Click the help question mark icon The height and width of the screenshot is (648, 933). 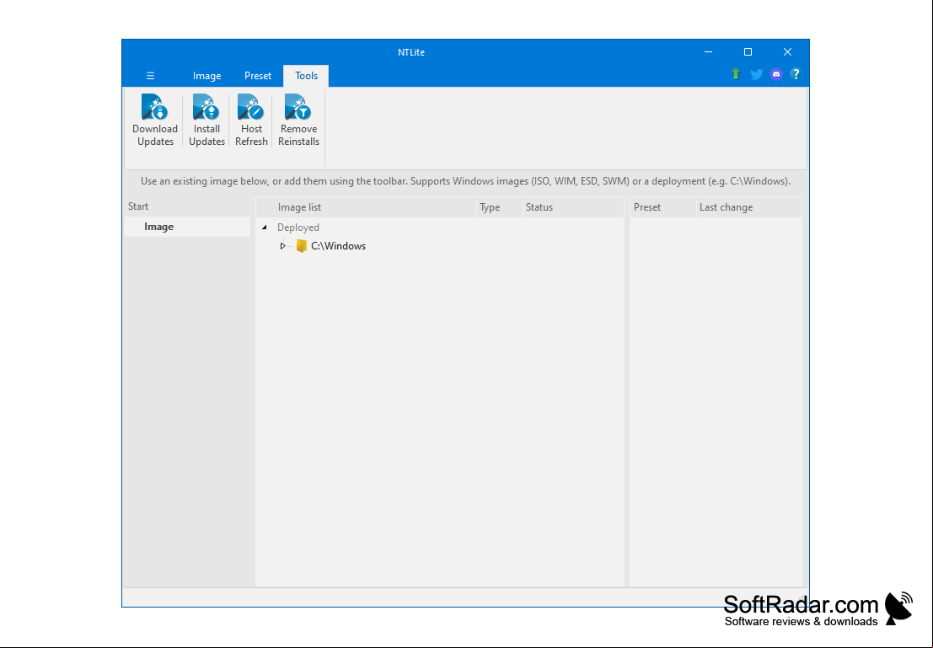click(x=796, y=74)
